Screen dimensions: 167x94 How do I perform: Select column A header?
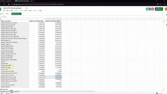coord(15,19)
